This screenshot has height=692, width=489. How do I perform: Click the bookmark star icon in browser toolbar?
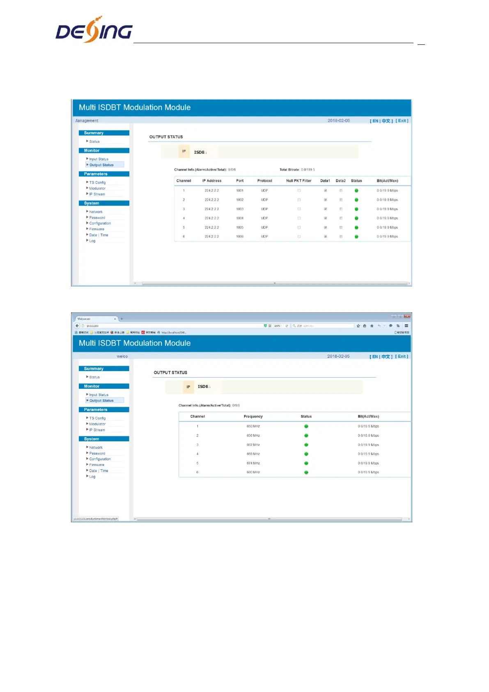pyautogui.click(x=358, y=326)
